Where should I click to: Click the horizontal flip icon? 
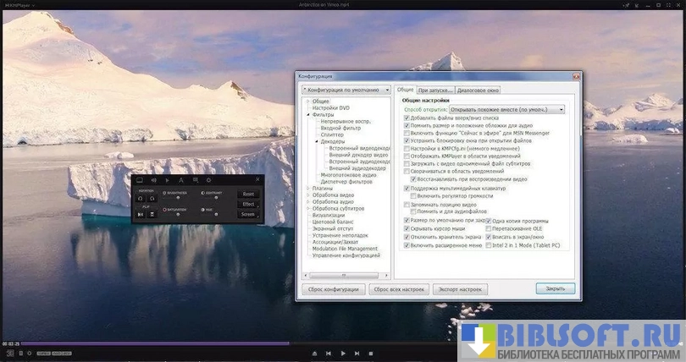tap(141, 214)
